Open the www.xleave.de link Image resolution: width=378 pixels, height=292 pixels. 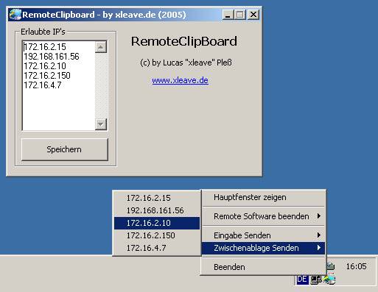tap(180, 80)
